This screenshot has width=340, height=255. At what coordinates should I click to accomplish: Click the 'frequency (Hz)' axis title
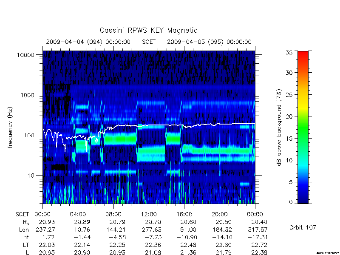tap(10, 127)
